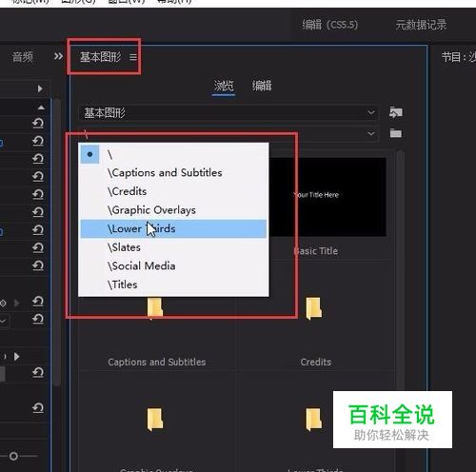The width and height of the screenshot is (476, 472).
Task: Click the timeline toggle triangle atop effect controls
Action: (x=40, y=88)
